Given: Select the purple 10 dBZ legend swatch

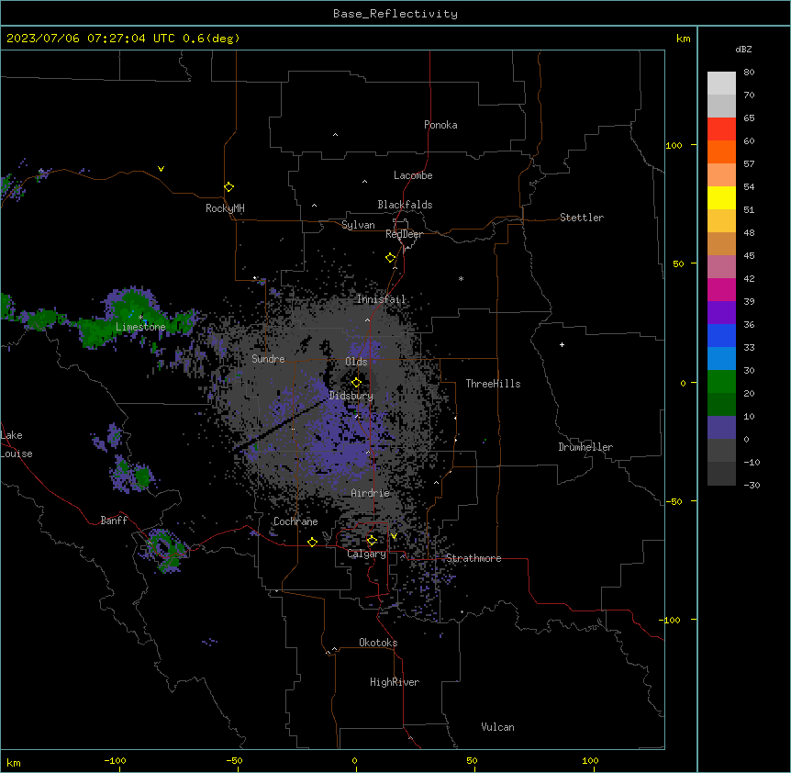Looking at the screenshot, I should click(721, 428).
